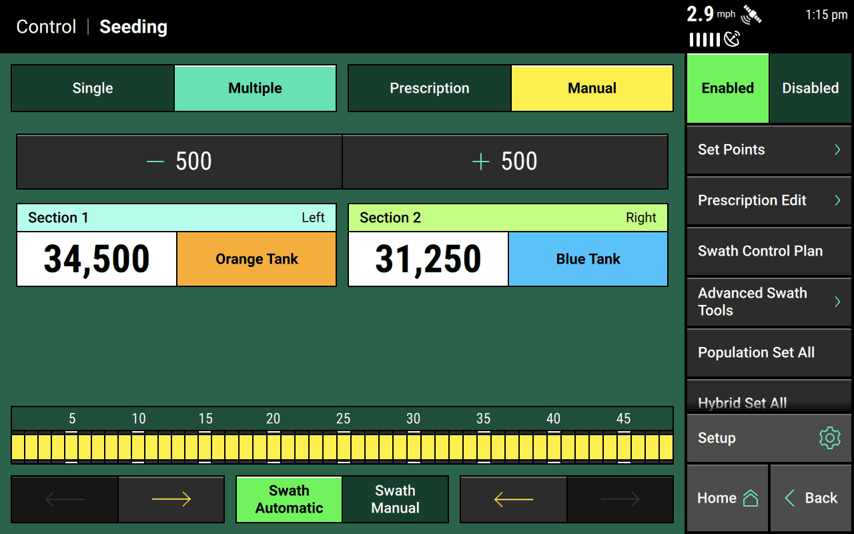Switch swath mode to Swath Manual
The width and height of the screenshot is (854, 534).
pyautogui.click(x=395, y=499)
